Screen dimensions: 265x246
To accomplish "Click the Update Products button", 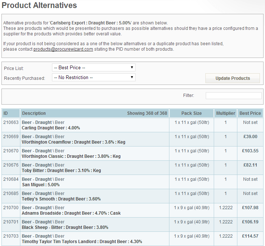I will [x=233, y=78].
